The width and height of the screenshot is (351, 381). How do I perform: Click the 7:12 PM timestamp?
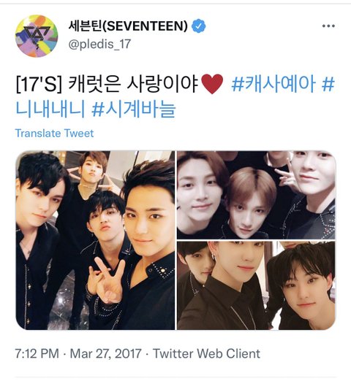click(37, 353)
